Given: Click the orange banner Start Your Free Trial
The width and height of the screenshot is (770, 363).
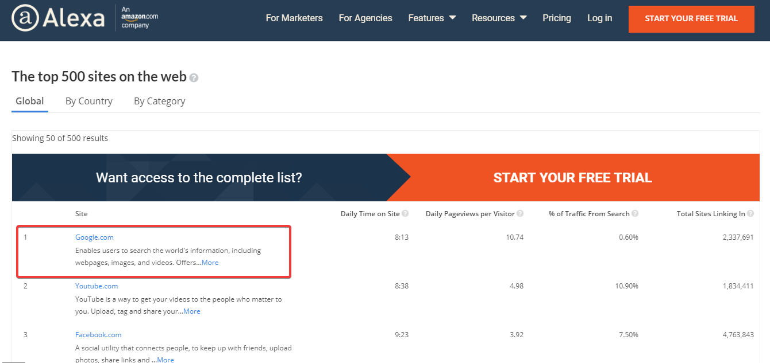Looking at the screenshot, I should tap(573, 178).
